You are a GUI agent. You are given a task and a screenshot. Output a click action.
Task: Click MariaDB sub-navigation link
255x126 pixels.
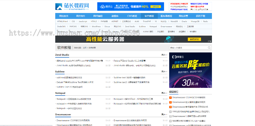click(x=174, y=21)
